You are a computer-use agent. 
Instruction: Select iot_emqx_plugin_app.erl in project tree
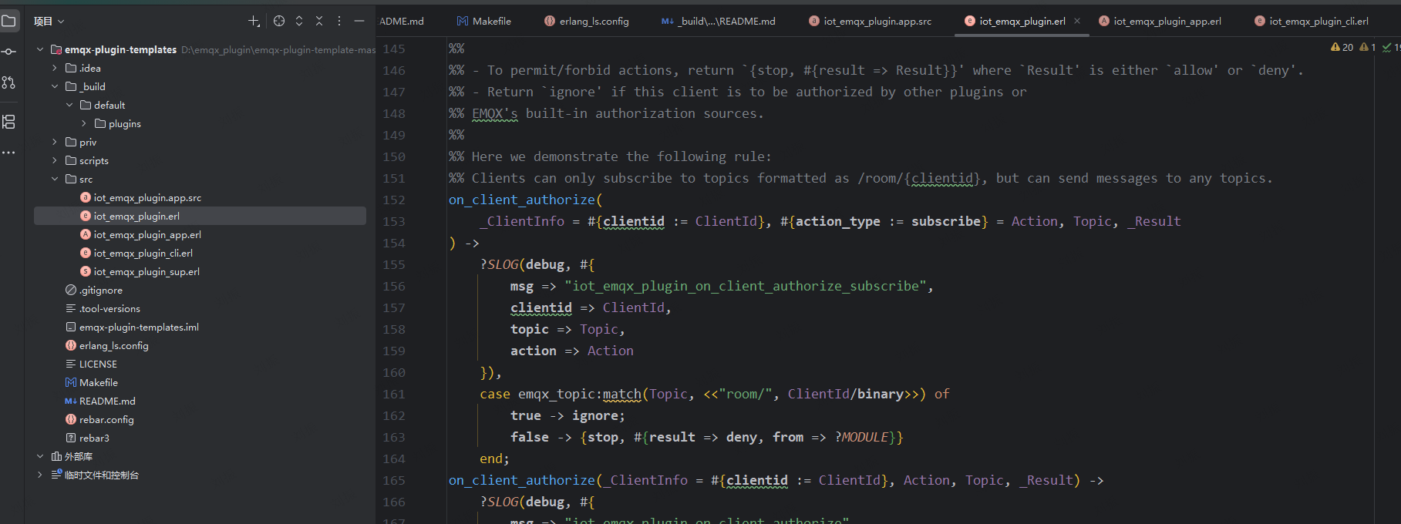point(147,234)
